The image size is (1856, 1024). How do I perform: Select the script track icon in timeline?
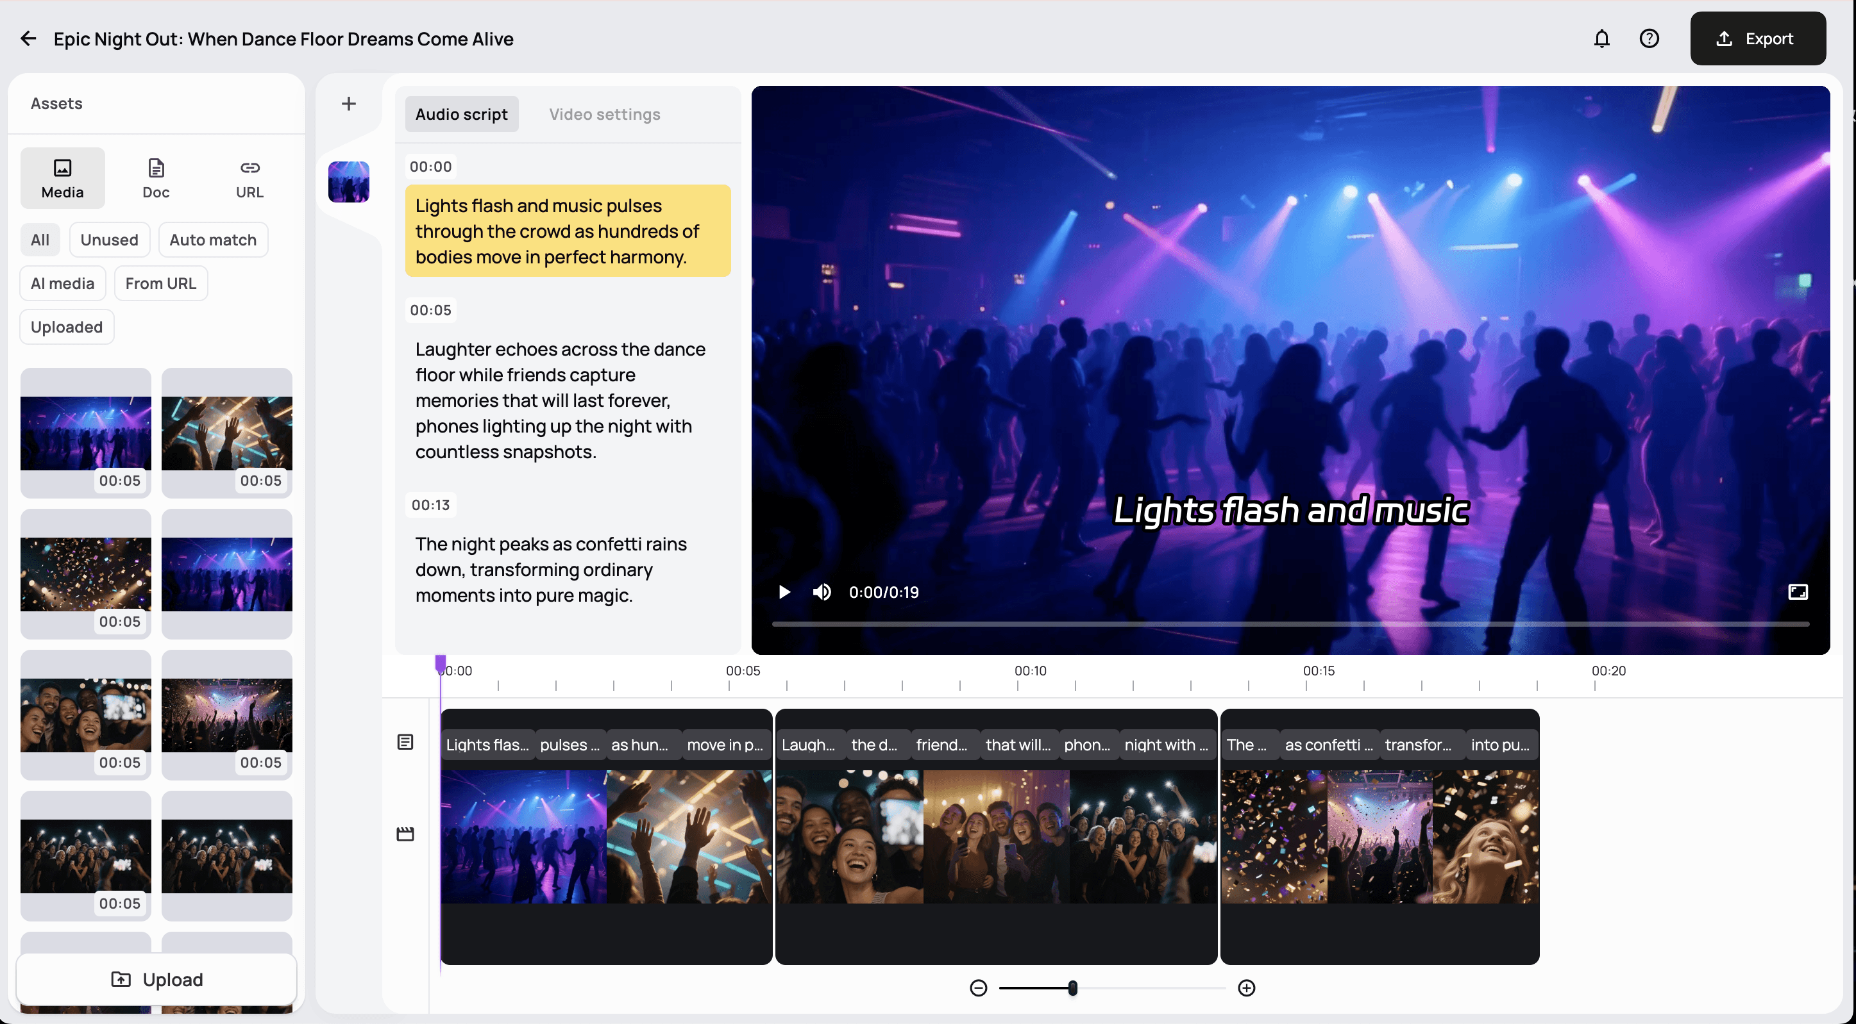405,741
